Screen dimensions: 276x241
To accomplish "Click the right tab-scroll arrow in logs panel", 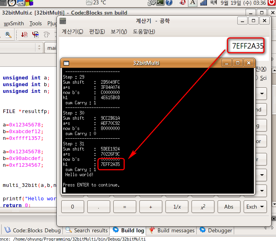I will tap(273, 228).
